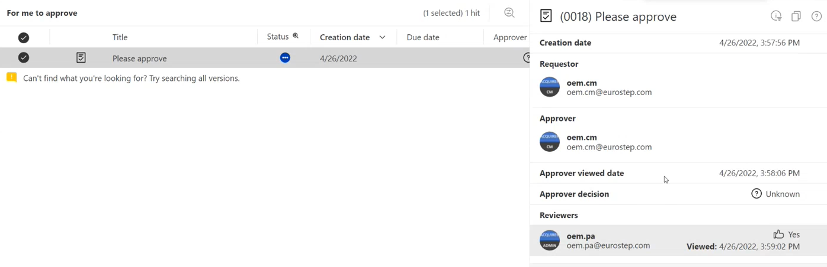The image size is (827, 267).
Task: Click the thumbs up Yes icon
Action: click(x=778, y=235)
